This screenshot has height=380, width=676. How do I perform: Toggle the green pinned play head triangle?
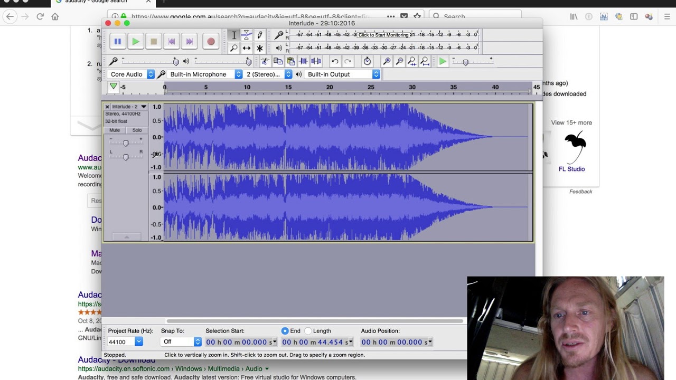(113, 87)
